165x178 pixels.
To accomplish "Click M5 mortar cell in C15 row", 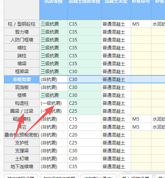I will click(x=141, y=119).
